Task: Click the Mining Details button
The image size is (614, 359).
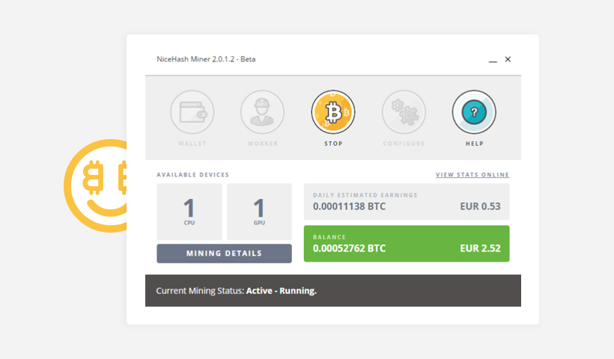Action: pos(224,254)
